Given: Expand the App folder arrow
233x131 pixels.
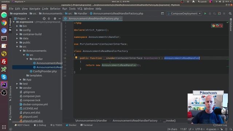Looking at the screenshot, I should (x=20, y=80).
